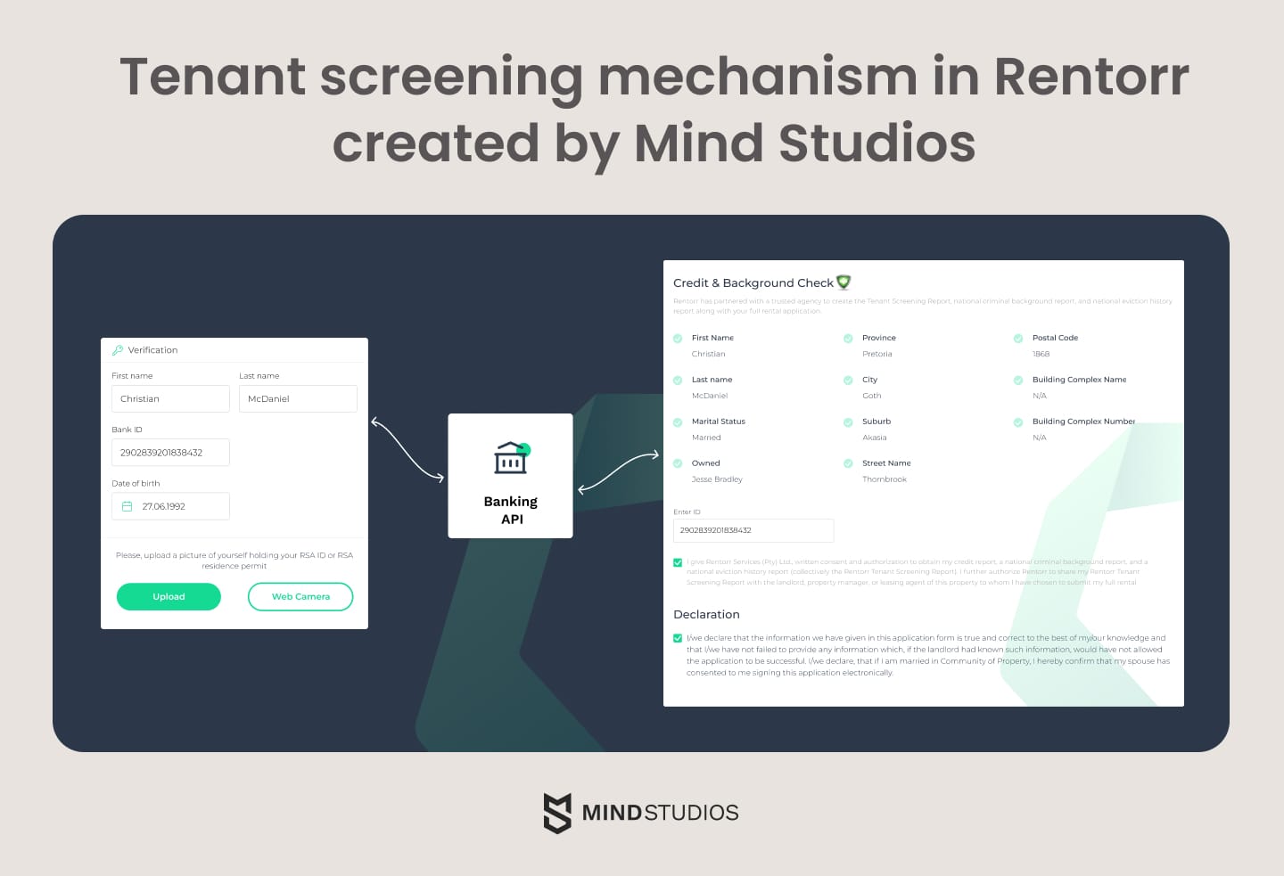Click the check icon next to Street Name

(848, 463)
